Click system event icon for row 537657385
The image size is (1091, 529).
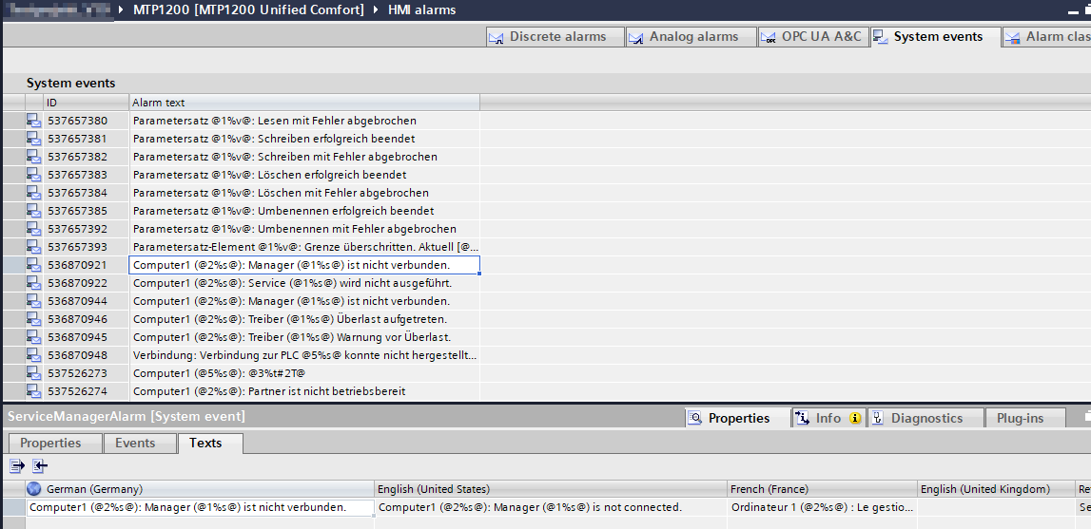[33, 211]
